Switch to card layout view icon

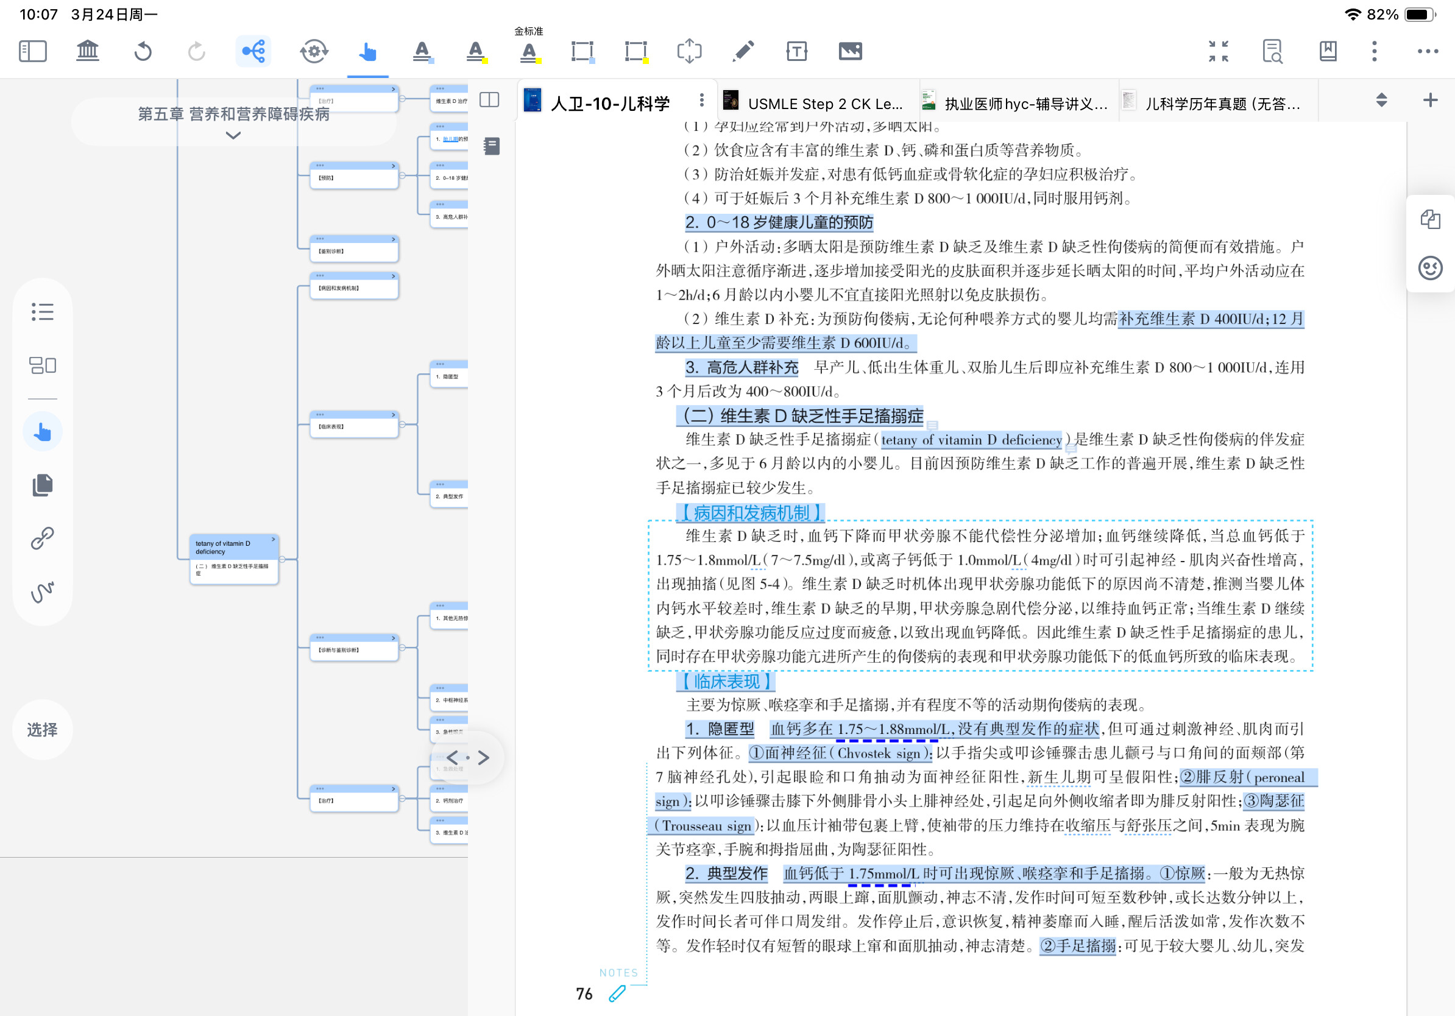tap(43, 365)
